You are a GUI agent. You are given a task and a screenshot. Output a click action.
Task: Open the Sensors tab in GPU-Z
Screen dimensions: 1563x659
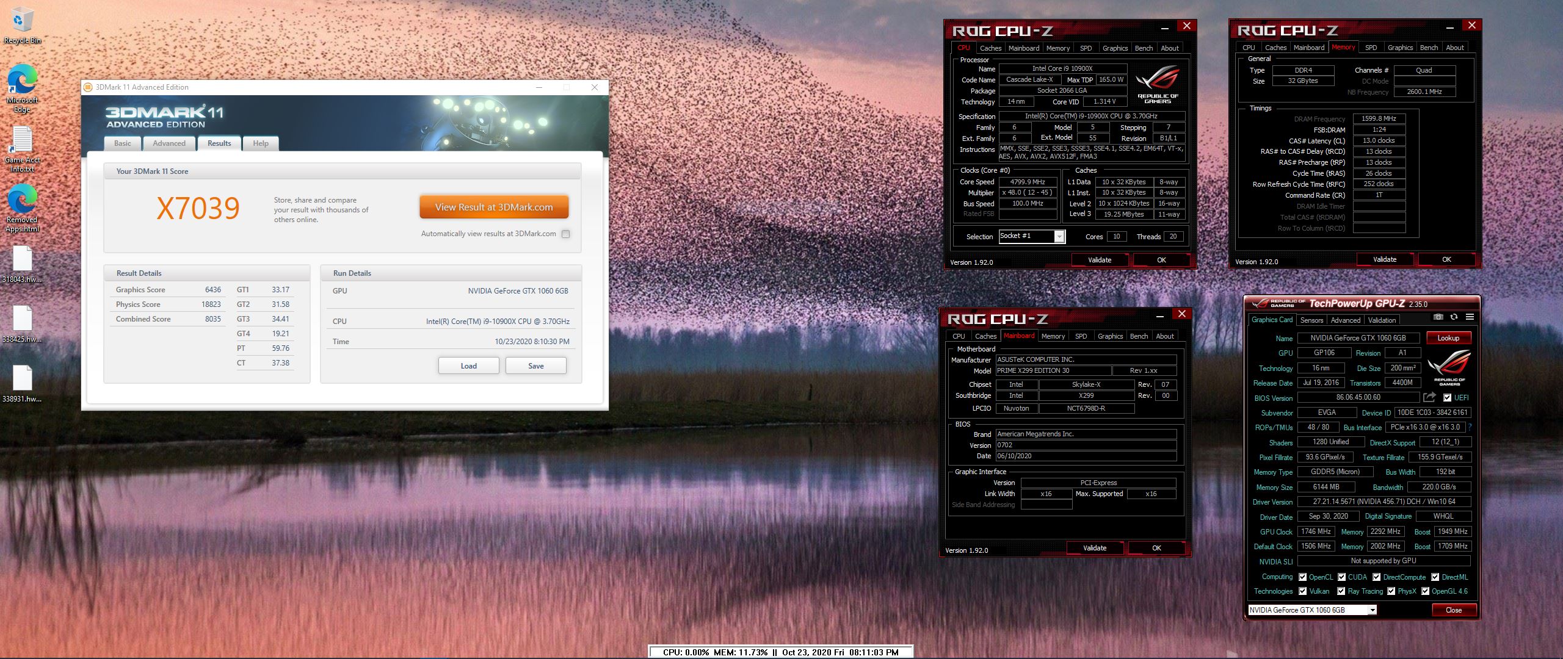point(1311,320)
